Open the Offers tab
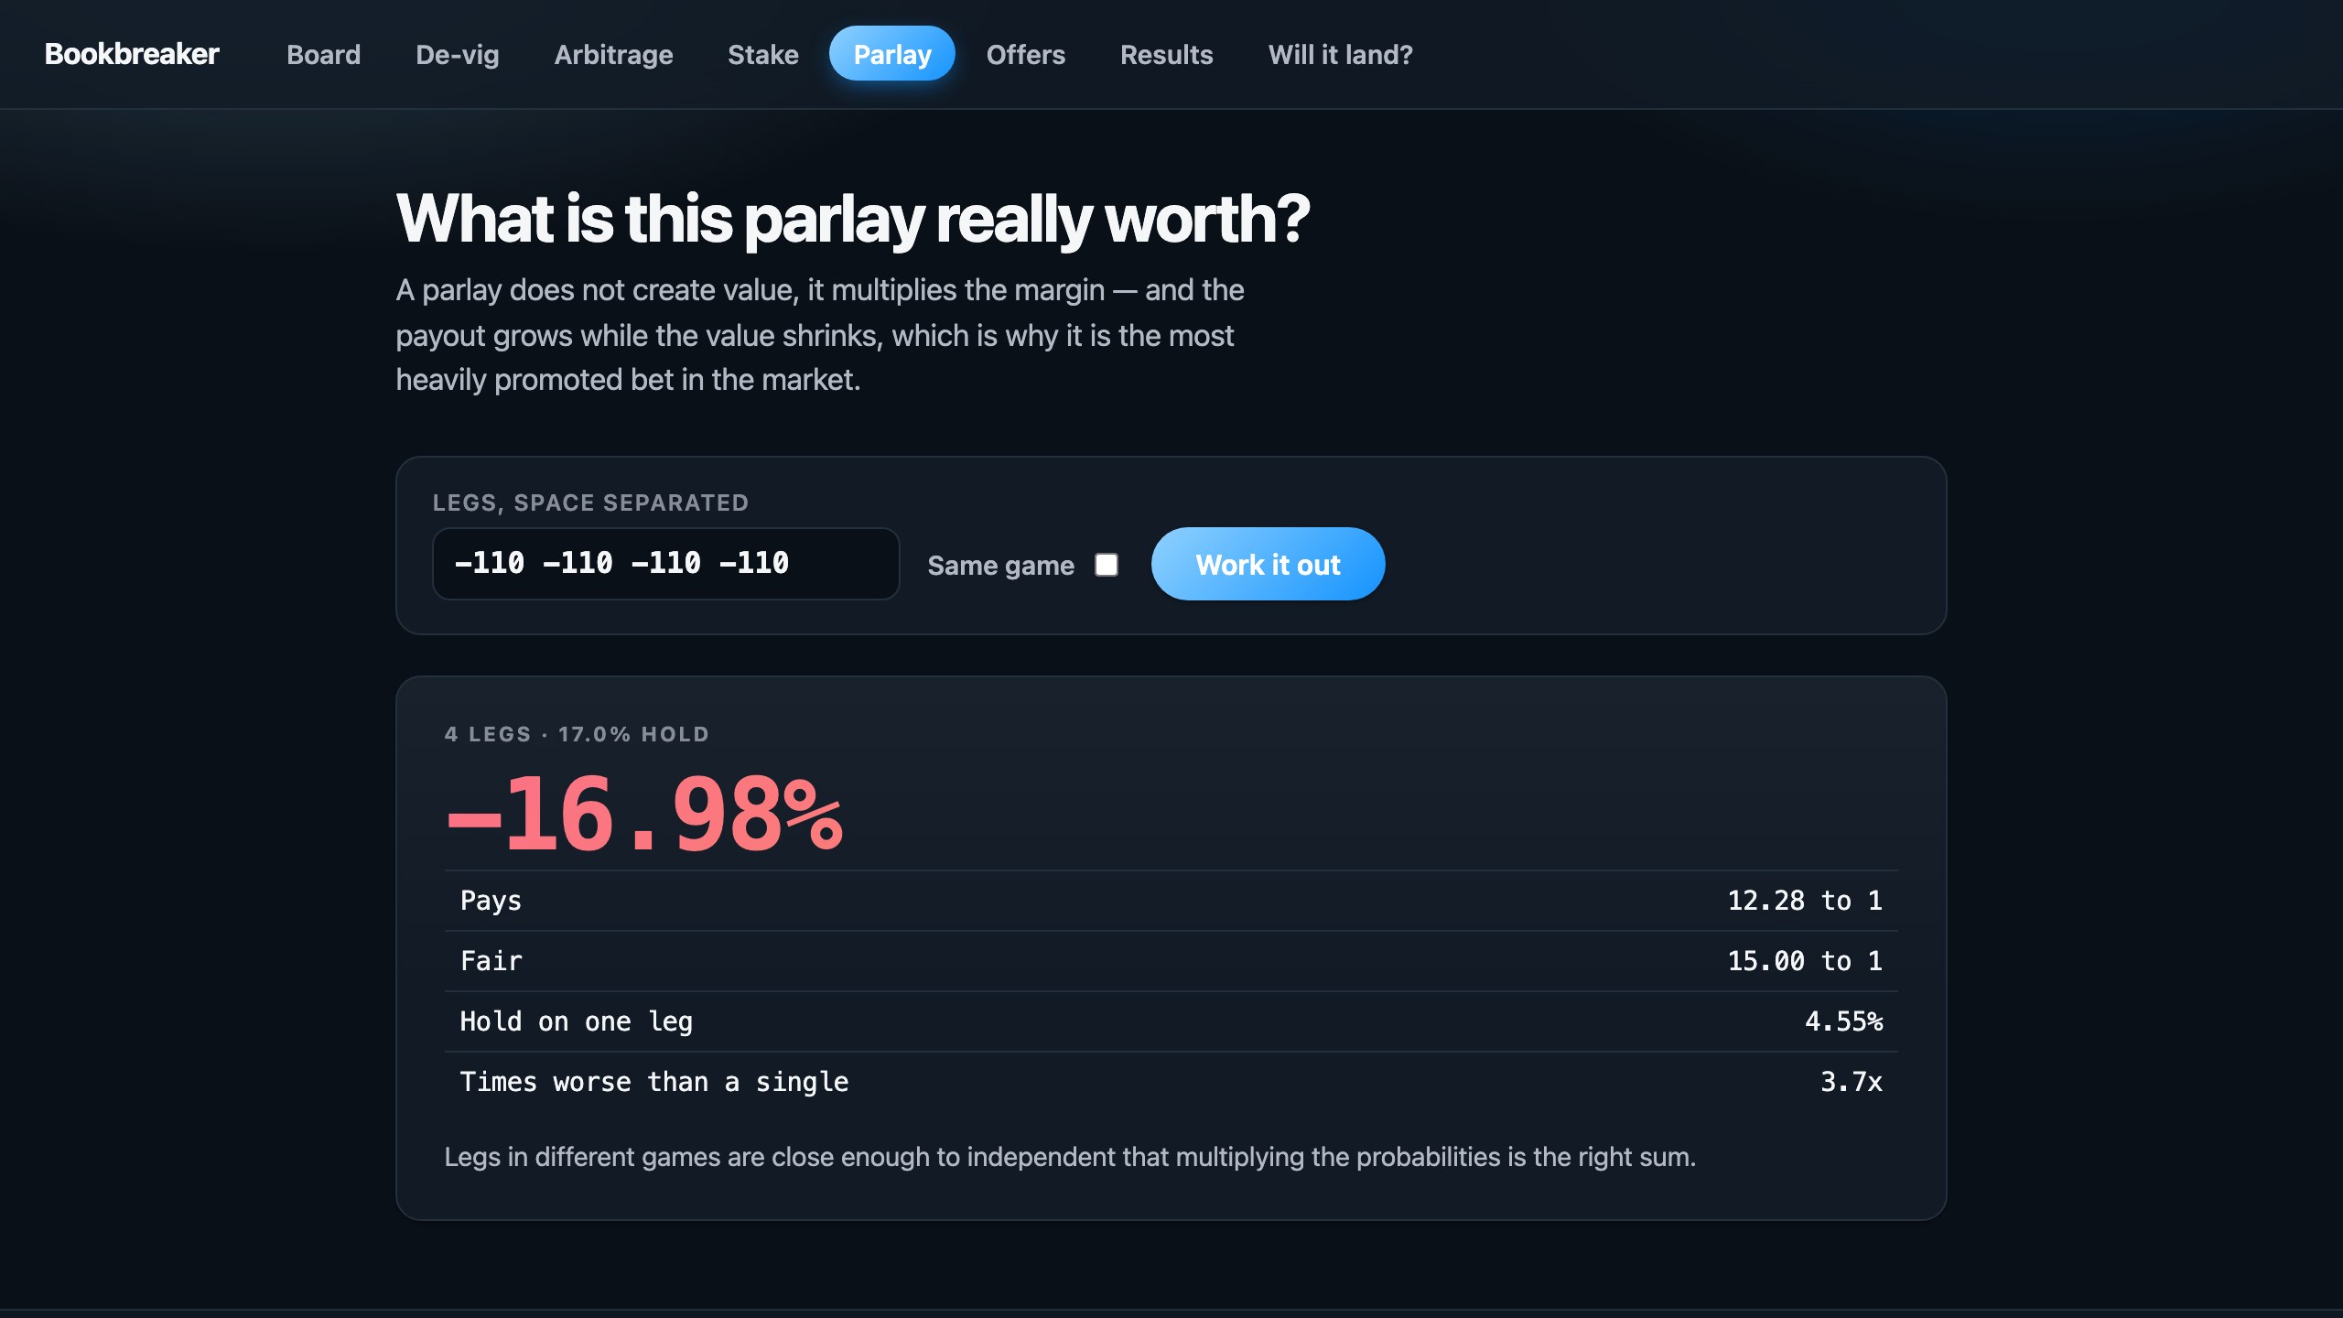2343x1318 pixels. point(1025,54)
